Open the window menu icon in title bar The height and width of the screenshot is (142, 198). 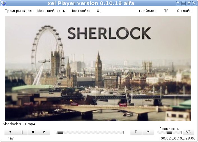tap(3, 3)
